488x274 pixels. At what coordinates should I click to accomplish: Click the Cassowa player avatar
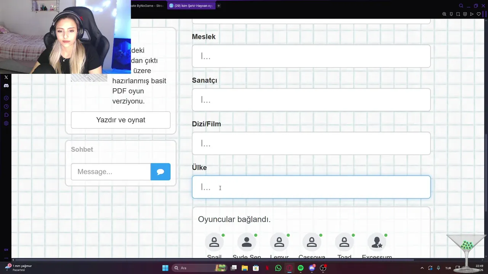tap(312, 242)
